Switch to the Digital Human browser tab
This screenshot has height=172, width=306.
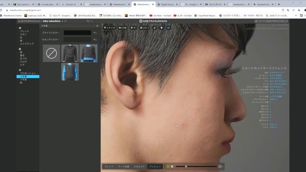point(168,4)
